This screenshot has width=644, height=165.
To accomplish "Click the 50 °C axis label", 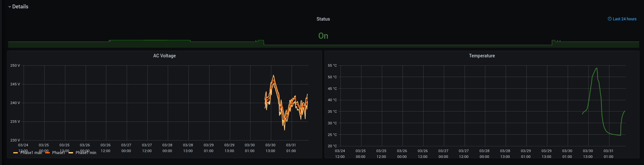I will click(332, 77).
